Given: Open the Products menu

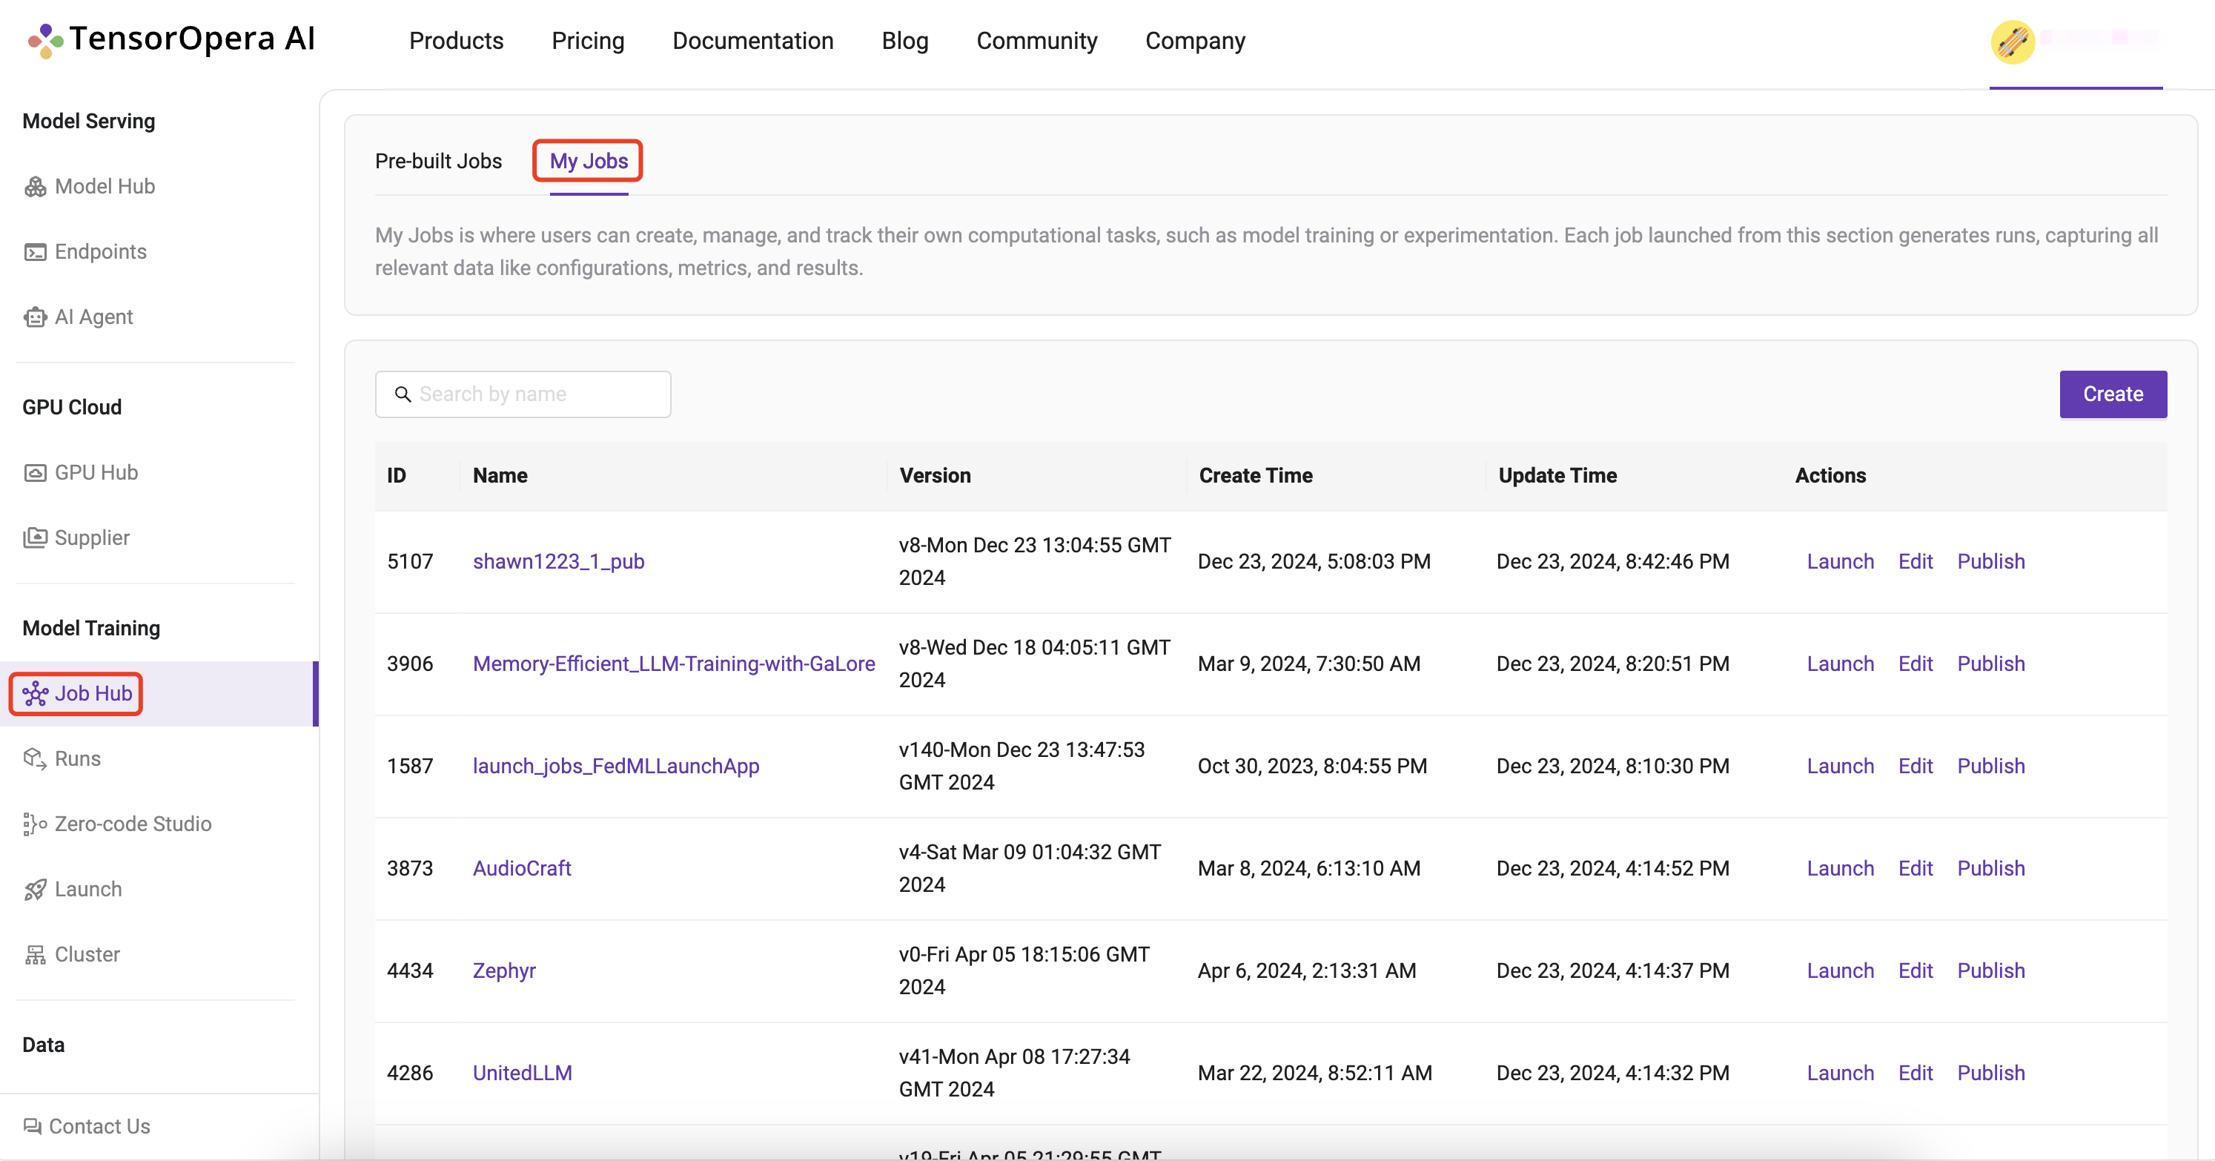Looking at the screenshot, I should coord(457,41).
